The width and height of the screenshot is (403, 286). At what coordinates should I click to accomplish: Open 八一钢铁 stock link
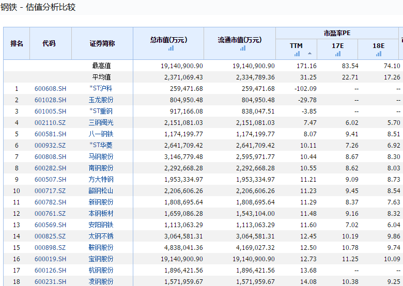tap(101, 134)
